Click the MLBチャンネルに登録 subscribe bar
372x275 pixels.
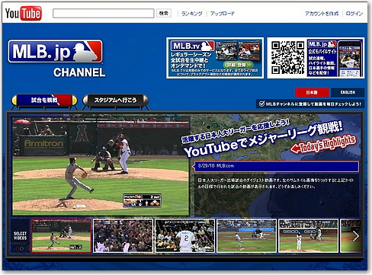click(x=310, y=104)
